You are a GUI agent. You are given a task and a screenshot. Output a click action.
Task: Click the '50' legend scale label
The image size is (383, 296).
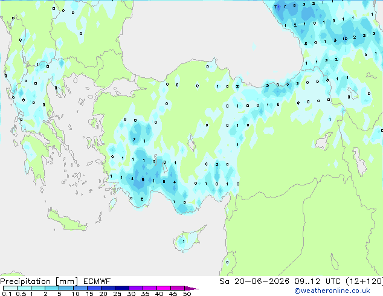[x=187, y=294]
